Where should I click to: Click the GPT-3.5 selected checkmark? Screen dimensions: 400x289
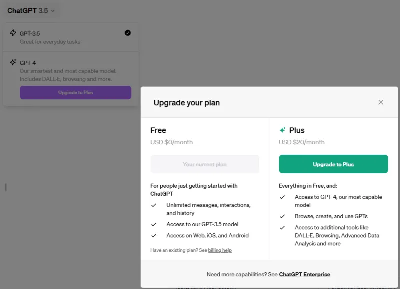click(x=127, y=33)
